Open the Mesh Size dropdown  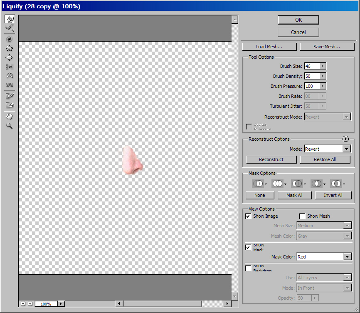point(348,226)
